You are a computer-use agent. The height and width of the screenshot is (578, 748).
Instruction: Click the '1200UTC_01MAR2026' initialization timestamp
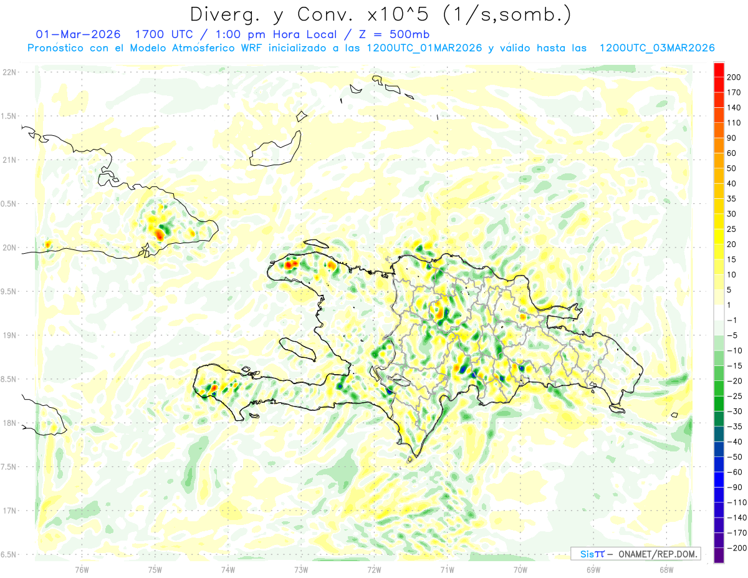[423, 48]
